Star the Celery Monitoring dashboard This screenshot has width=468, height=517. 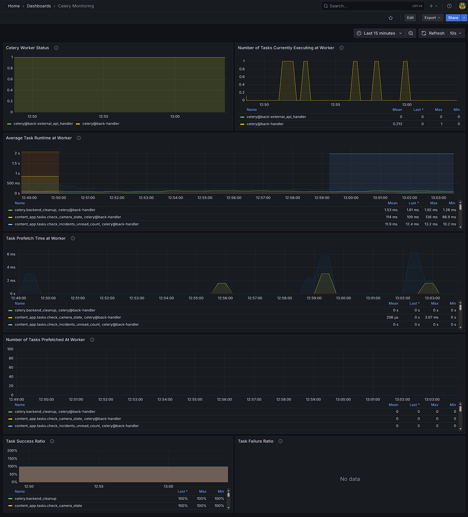pyautogui.click(x=390, y=18)
